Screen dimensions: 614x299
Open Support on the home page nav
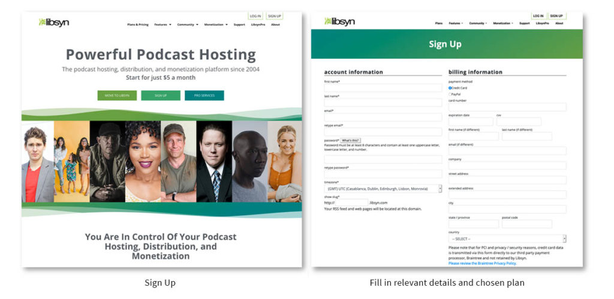[239, 25]
